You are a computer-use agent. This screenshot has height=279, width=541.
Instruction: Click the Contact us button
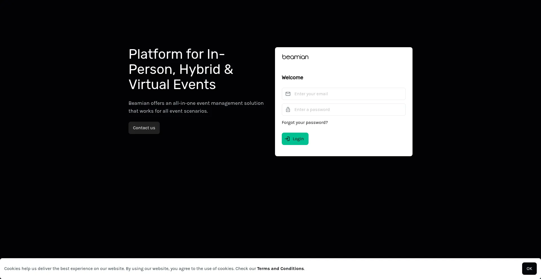pyautogui.click(x=144, y=128)
